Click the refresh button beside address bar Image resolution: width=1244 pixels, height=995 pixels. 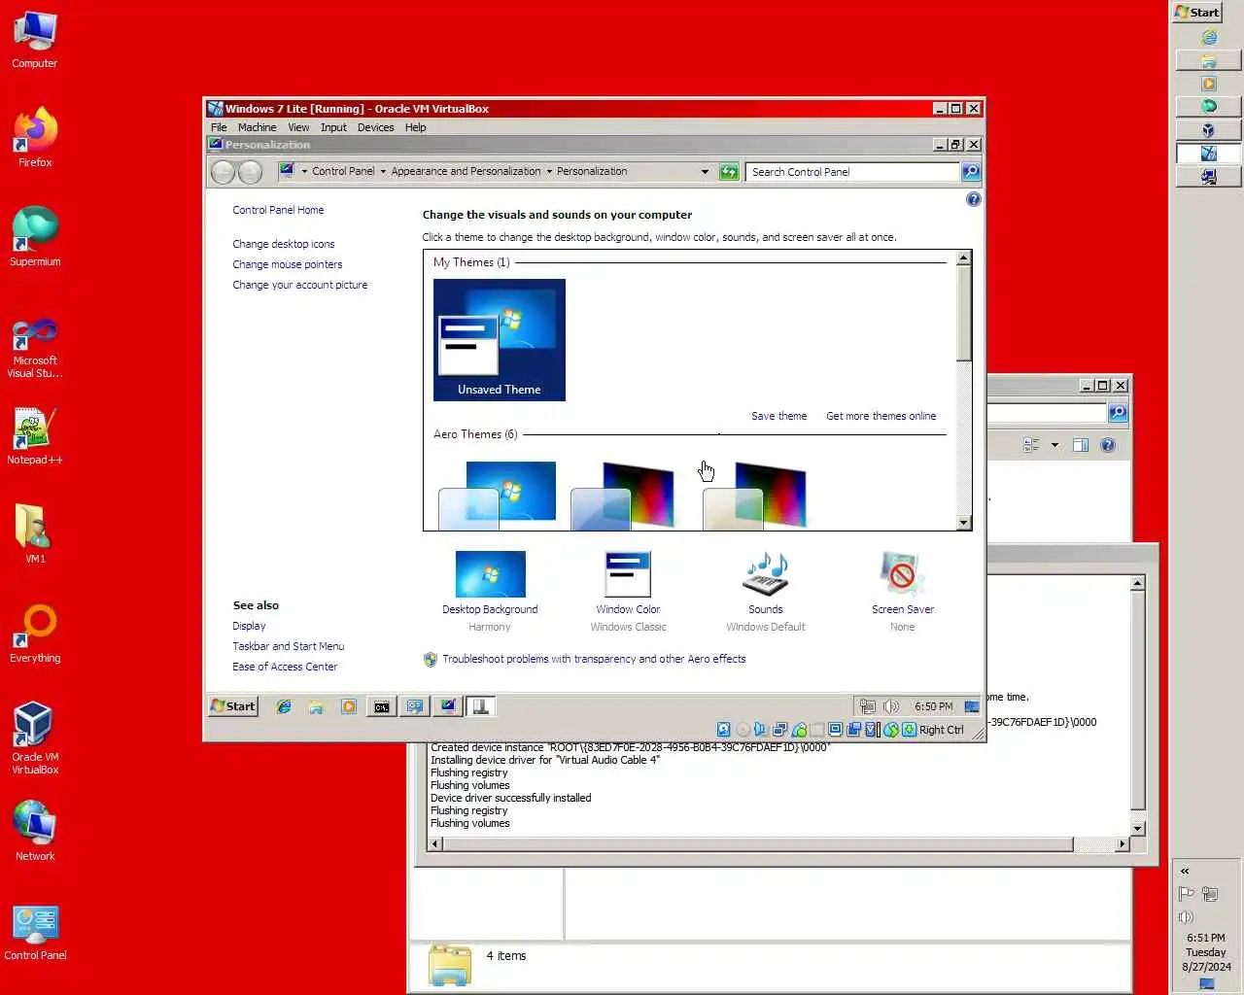pyautogui.click(x=729, y=171)
